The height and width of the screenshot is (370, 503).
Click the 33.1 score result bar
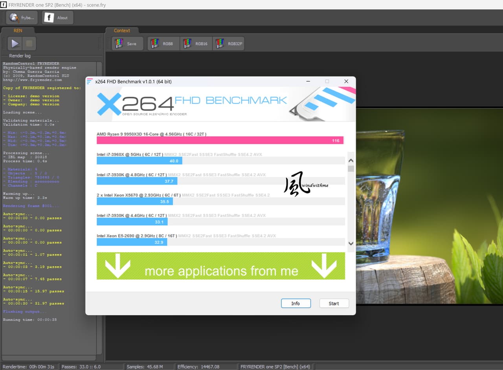[x=132, y=222]
